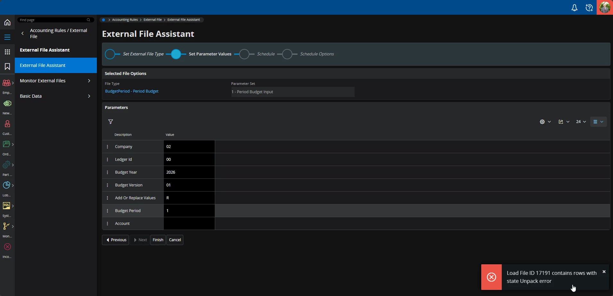Toggle the hamburger navigation menu icon

click(7, 37)
